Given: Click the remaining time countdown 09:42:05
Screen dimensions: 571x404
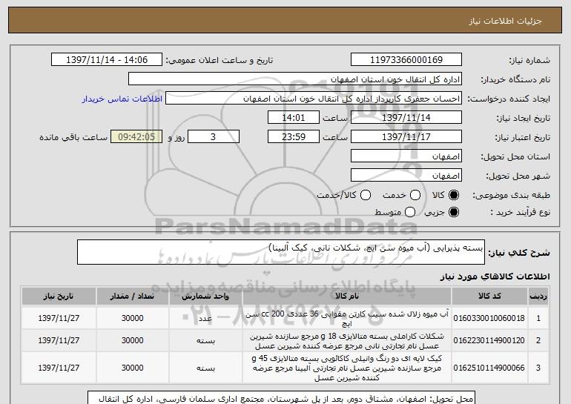Looking at the screenshot, I should point(136,137).
